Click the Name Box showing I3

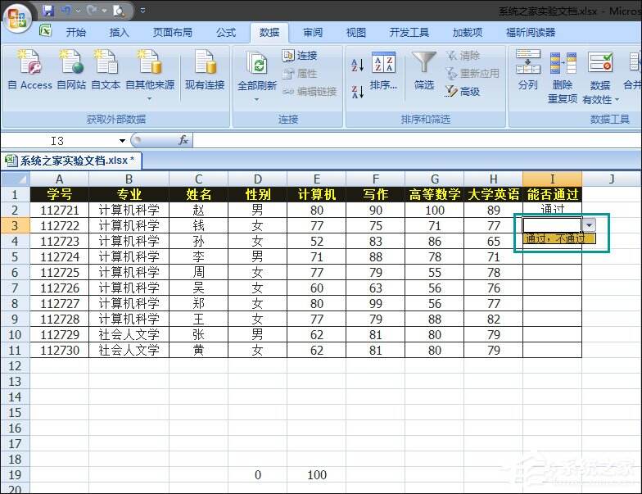point(59,141)
